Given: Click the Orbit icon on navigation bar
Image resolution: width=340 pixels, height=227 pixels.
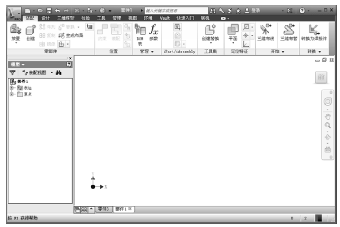Looking at the screenshot, I should tap(328, 137).
